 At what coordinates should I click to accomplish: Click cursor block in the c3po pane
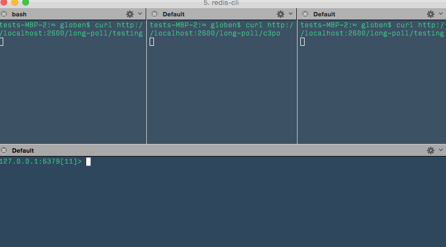[152, 42]
